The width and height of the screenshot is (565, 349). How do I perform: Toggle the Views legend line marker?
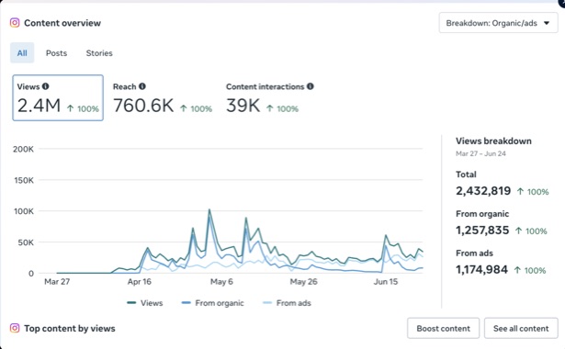click(131, 303)
